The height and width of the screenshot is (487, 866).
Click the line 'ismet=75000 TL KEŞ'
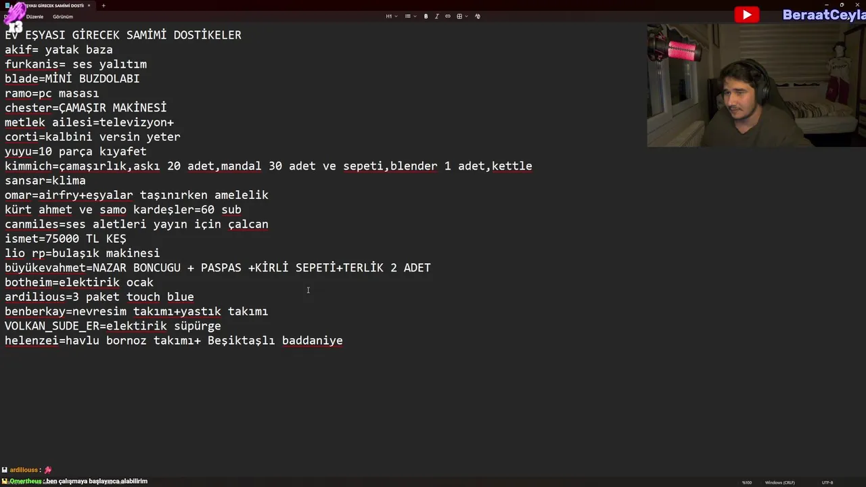coord(66,239)
